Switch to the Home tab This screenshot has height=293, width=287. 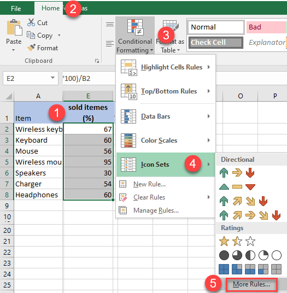click(x=50, y=8)
